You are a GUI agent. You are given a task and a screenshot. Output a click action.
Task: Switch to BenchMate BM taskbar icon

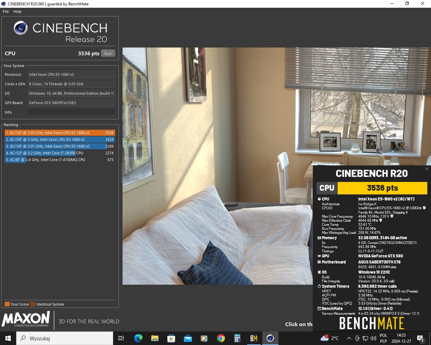[x=254, y=338]
